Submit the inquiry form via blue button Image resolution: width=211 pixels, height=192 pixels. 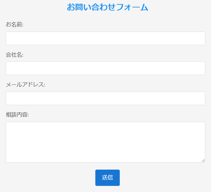[x=108, y=178]
